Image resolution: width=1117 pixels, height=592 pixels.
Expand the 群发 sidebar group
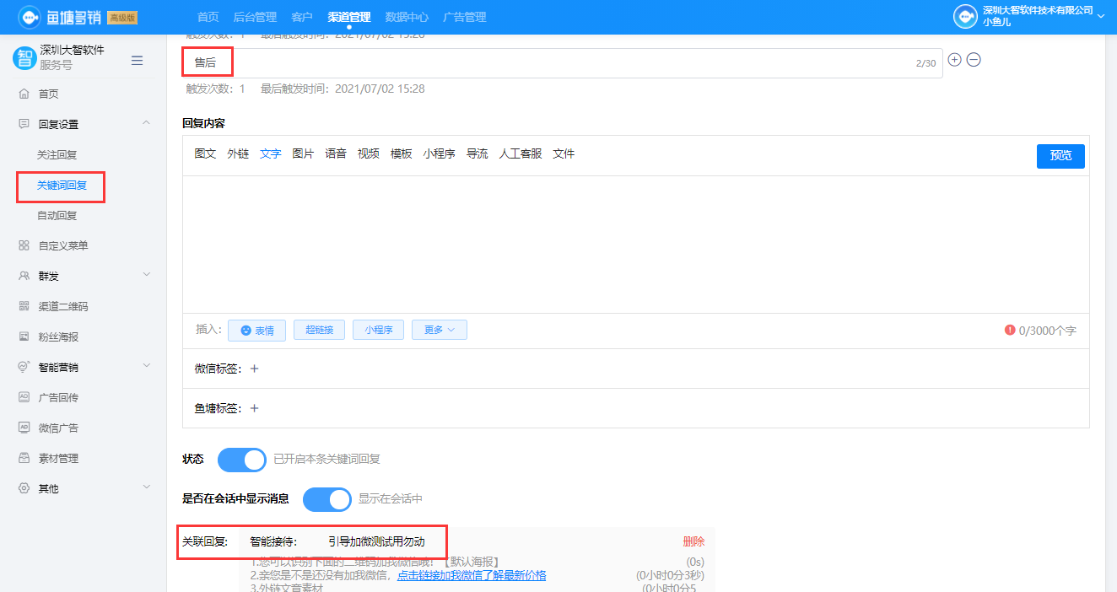[146, 275]
